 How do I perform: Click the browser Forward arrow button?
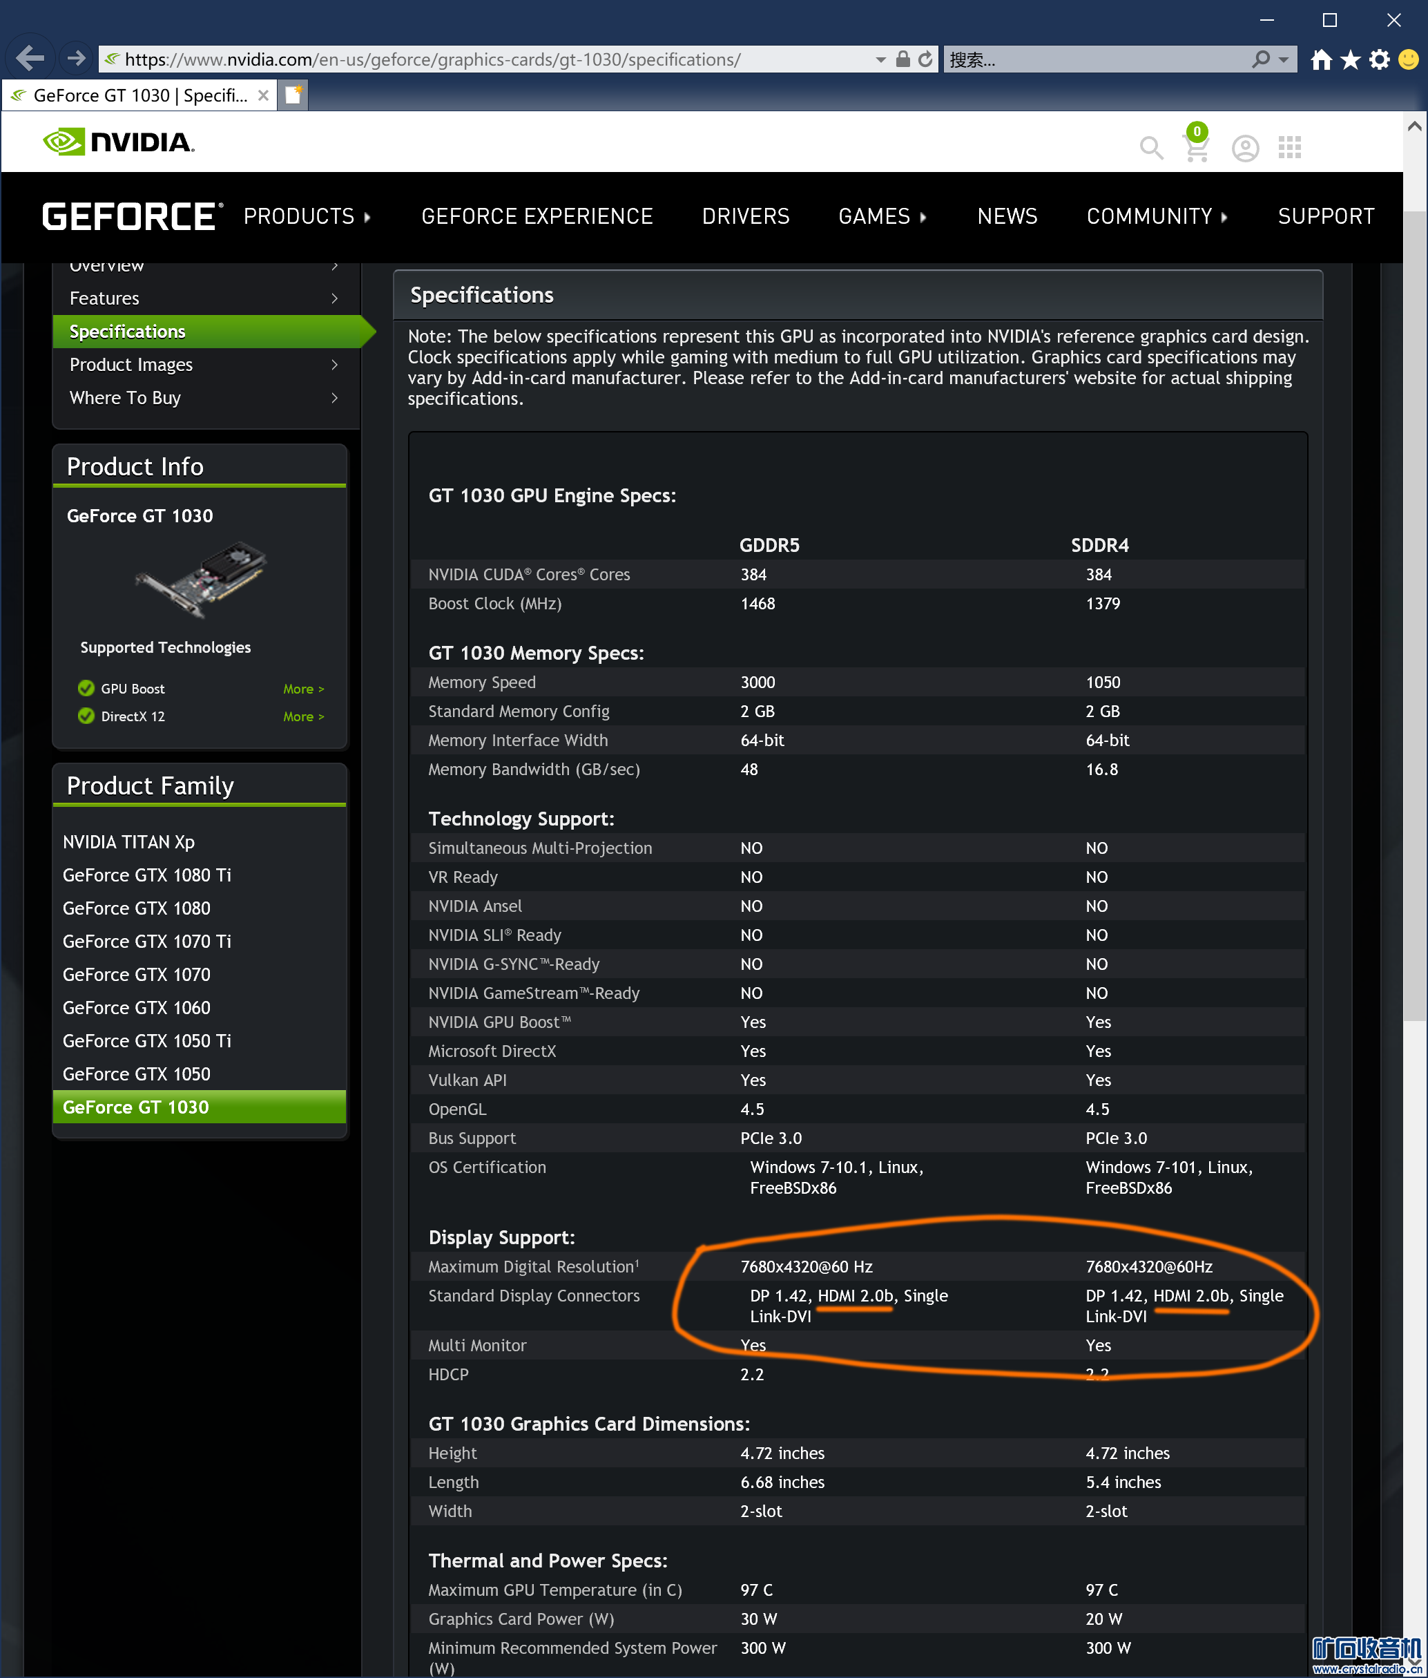coord(76,58)
